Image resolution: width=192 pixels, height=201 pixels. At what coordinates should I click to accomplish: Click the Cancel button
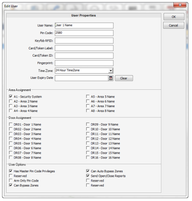point(174,25)
